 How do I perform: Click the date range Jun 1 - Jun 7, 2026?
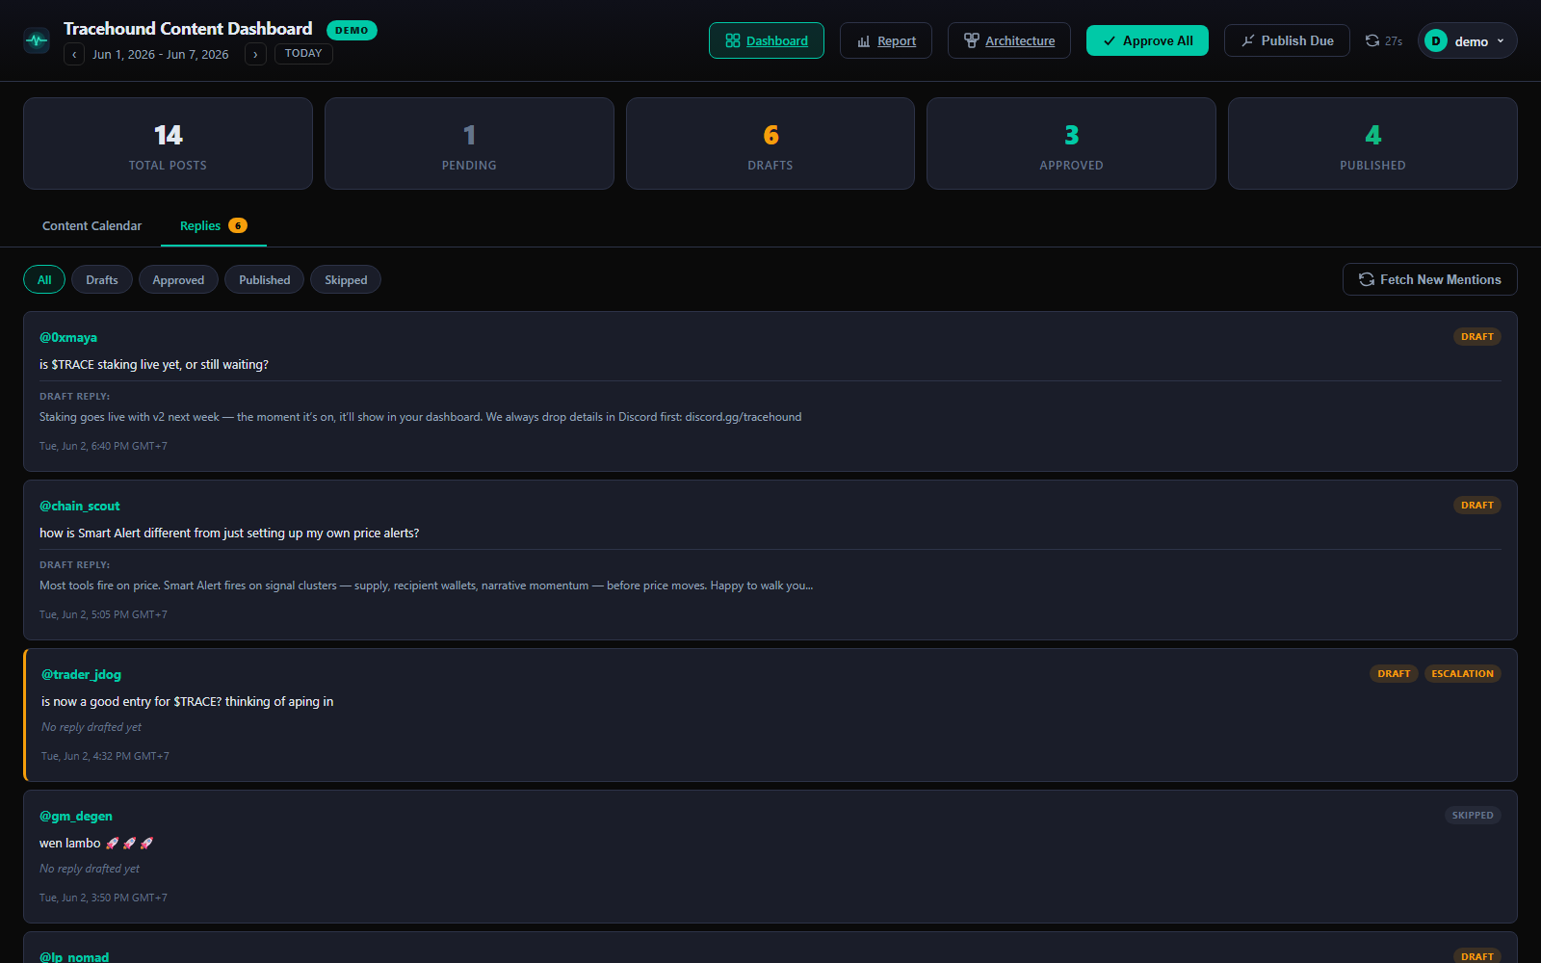tap(161, 54)
